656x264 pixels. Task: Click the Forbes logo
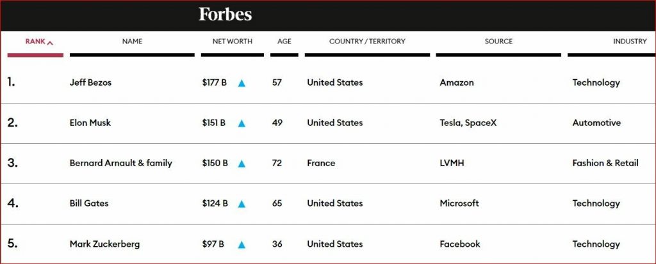point(225,15)
